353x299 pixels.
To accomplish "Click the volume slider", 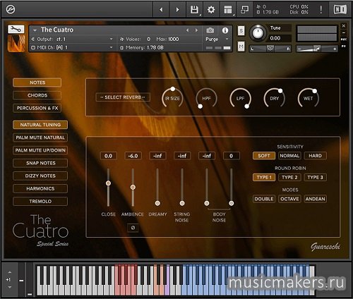I will (317, 49).
